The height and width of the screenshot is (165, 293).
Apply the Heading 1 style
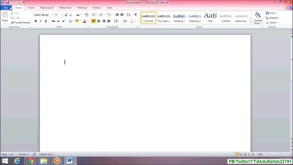pos(179,18)
